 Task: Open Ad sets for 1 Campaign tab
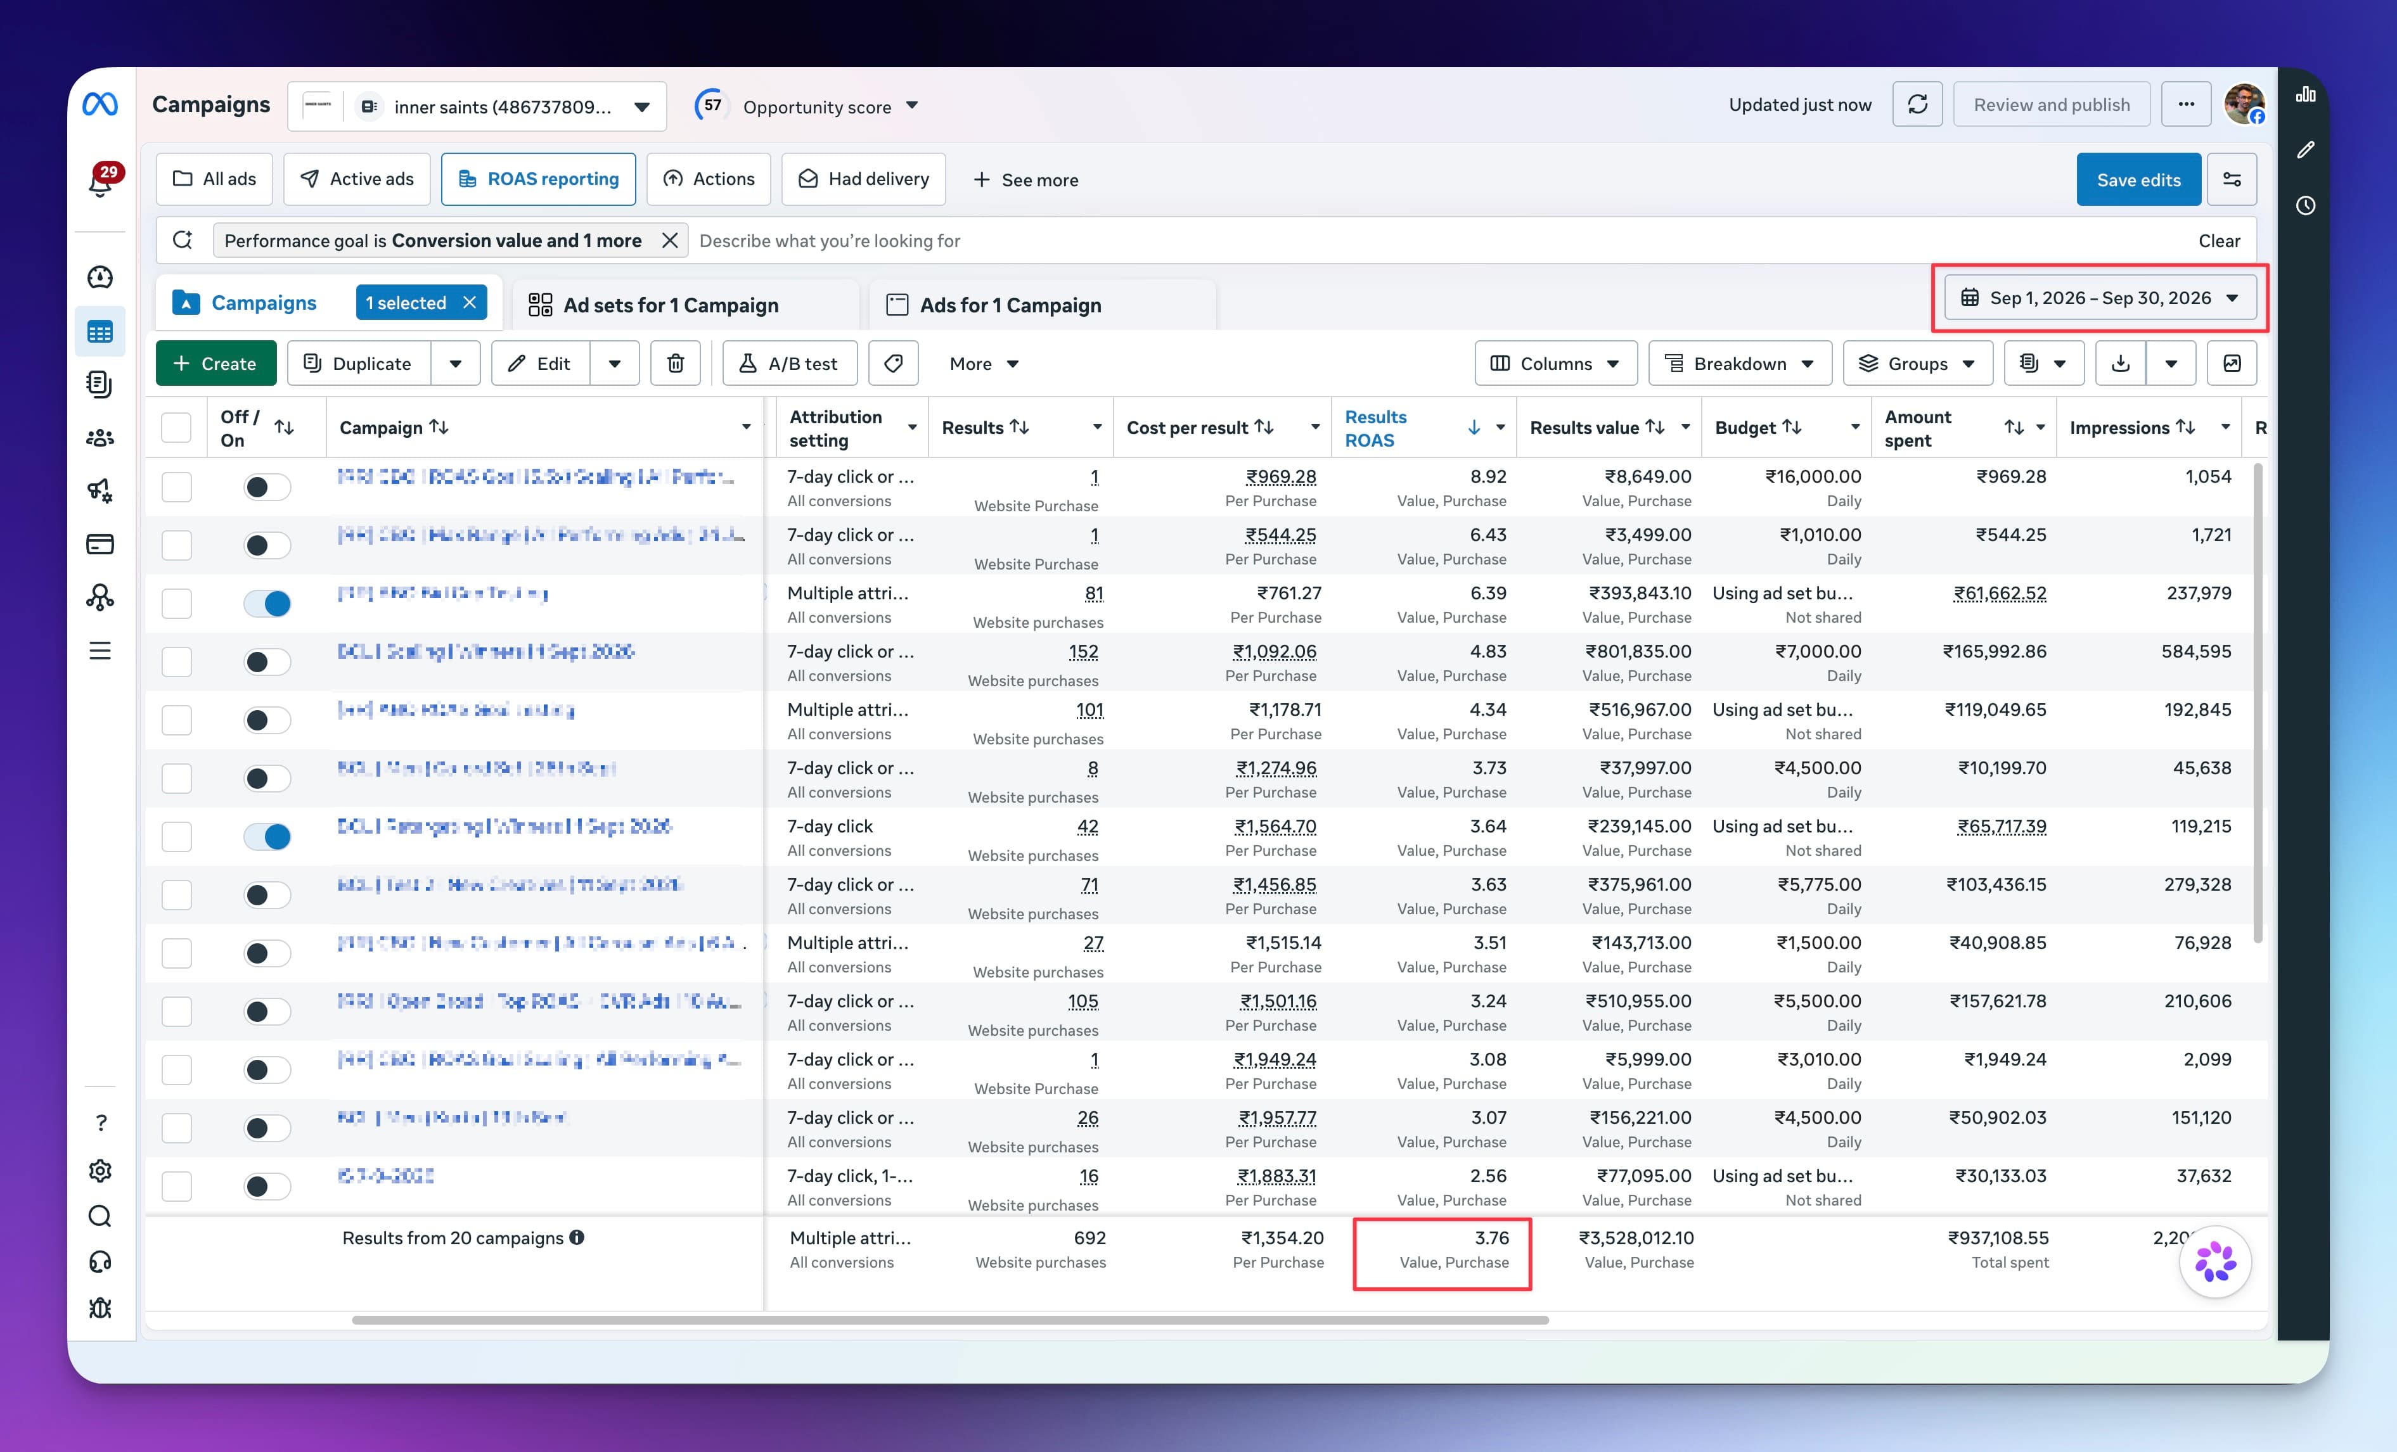pos(686,305)
